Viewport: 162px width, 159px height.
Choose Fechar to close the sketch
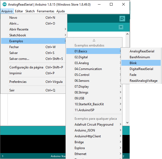(33, 47)
